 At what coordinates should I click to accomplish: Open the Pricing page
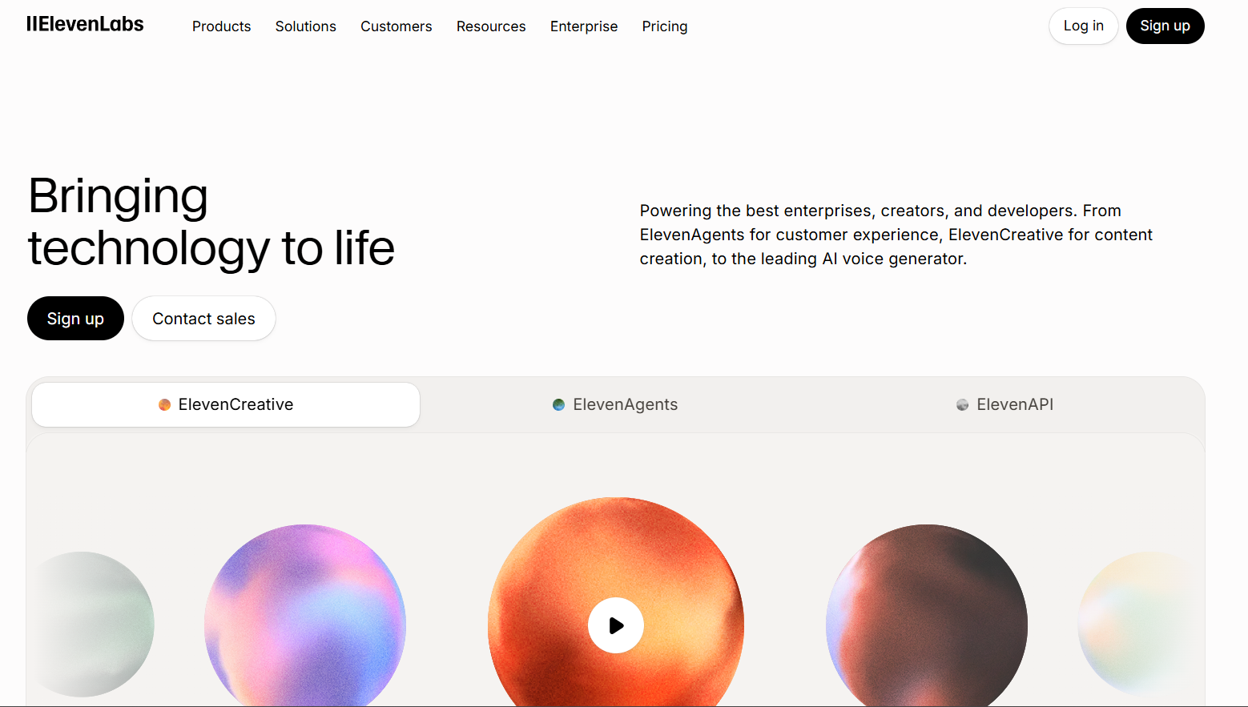(665, 26)
